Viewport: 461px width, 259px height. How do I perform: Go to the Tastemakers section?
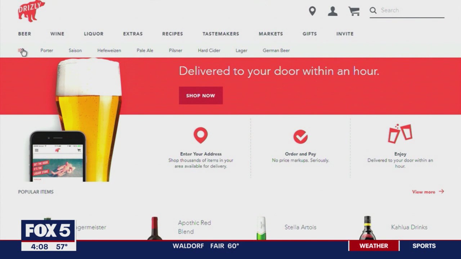221,34
